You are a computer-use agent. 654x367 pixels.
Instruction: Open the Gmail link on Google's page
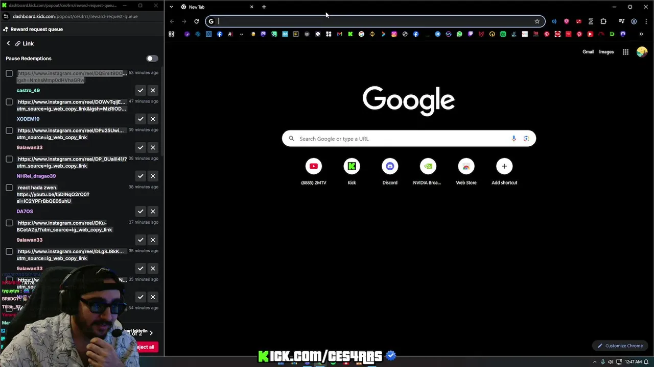[588, 52]
